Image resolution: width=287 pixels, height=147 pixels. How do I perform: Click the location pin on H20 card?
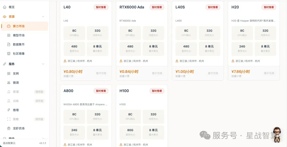click(x=233, y=61)
